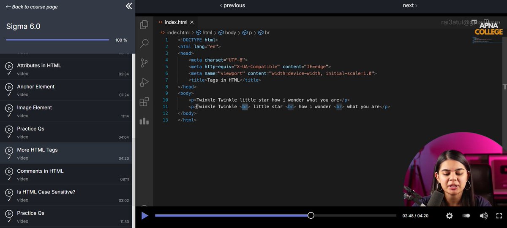This screenshot has height=228, width=507.
Task: Toggle completion checkmark for Anchor Element
Action: click(x=9, y=94)
